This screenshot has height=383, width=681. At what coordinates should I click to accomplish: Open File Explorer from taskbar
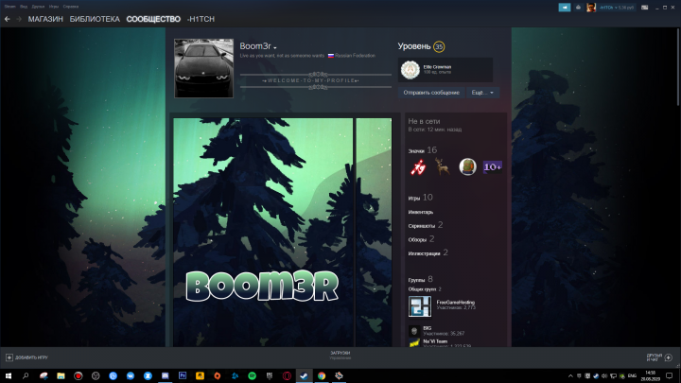tap(61, 375)
